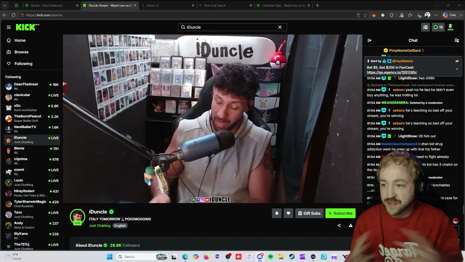The width and height of the screenshot is (465, 262).
Task: Switch to Home / X tab
Action: coord(167,5)
